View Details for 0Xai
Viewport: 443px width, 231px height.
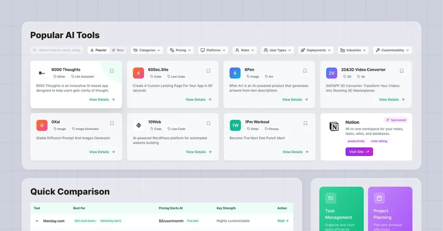click(102, 152)
